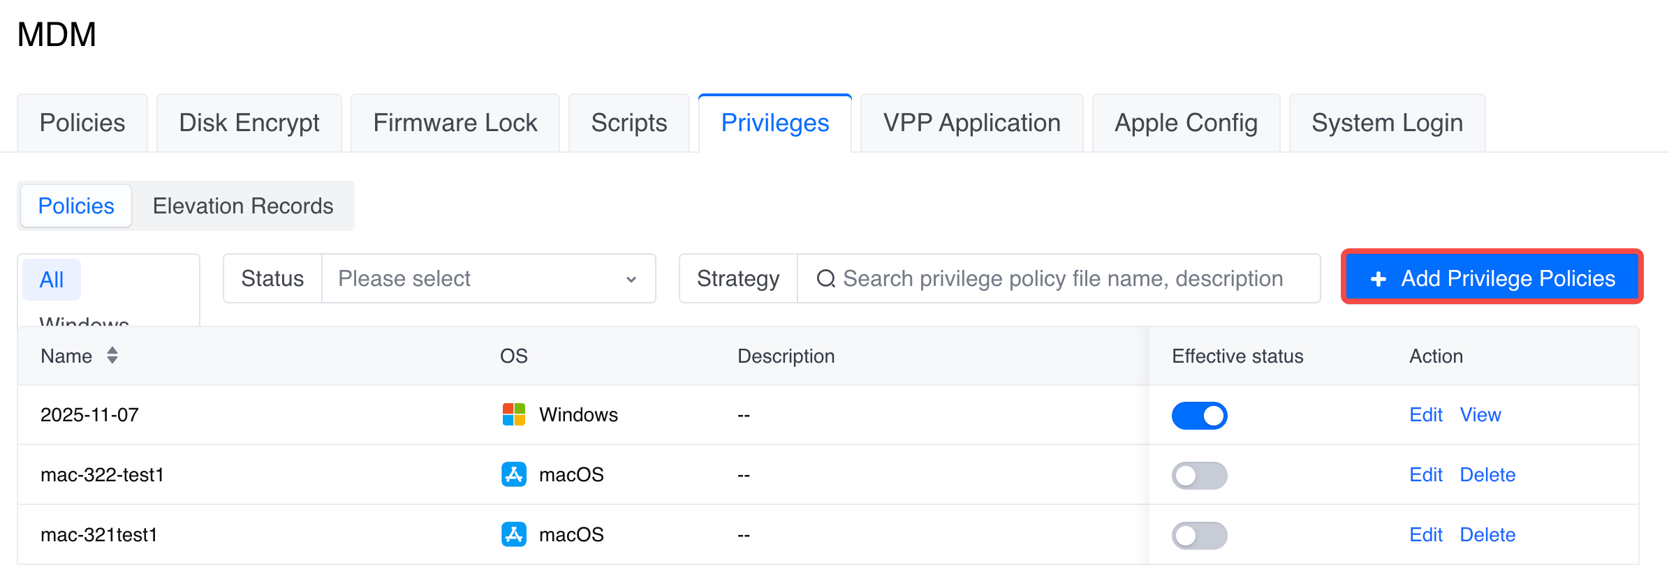
Task: Enable effective status for mac-322-test1
Action: (1199, 476)
